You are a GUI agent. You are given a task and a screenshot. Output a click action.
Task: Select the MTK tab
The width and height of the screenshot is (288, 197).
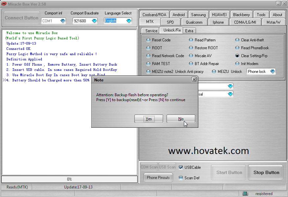point(150,22)
